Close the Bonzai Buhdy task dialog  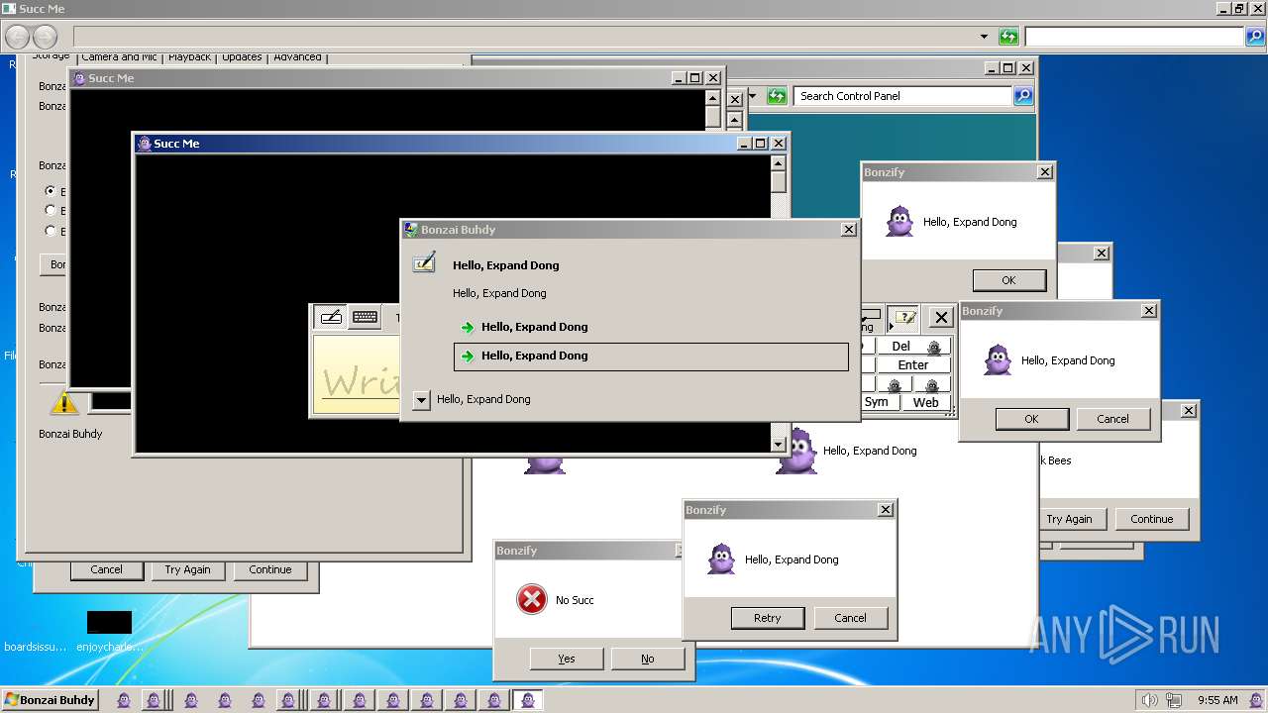click(x=848, y=230)
